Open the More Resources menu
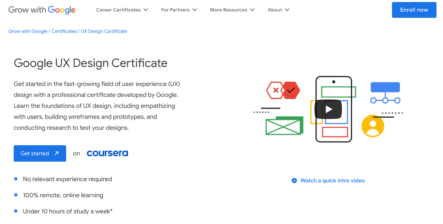 [x=228, y=10]
